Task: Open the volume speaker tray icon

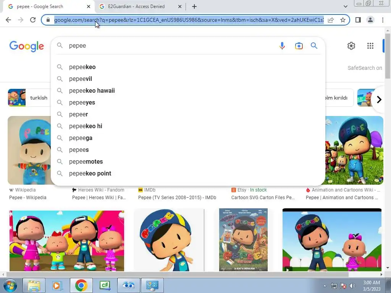Action: click(352, 286)
